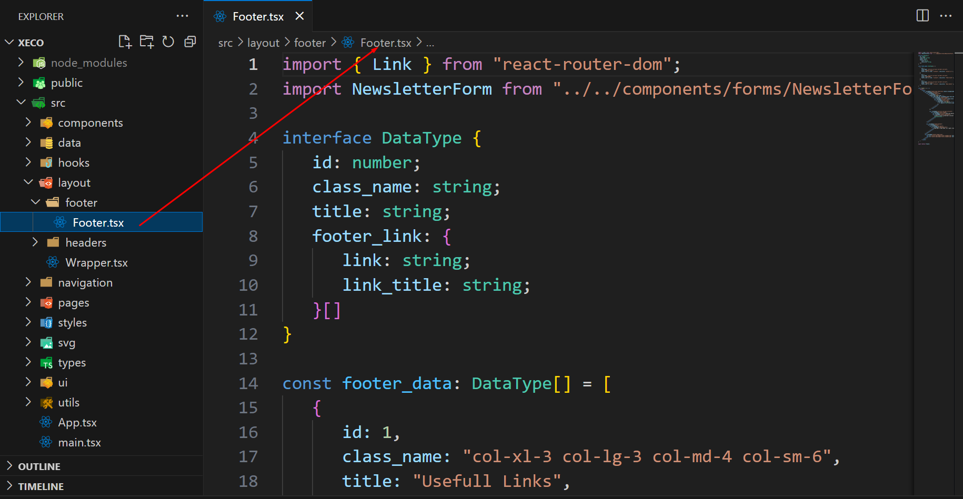This screenshot has width=963, height=499.
Task: Expand the node_modules folder chevron
Action: pos(21,63)
